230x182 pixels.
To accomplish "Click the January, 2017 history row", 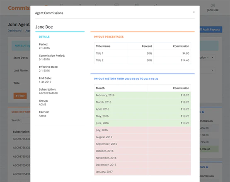I will [x=143, y=172].
